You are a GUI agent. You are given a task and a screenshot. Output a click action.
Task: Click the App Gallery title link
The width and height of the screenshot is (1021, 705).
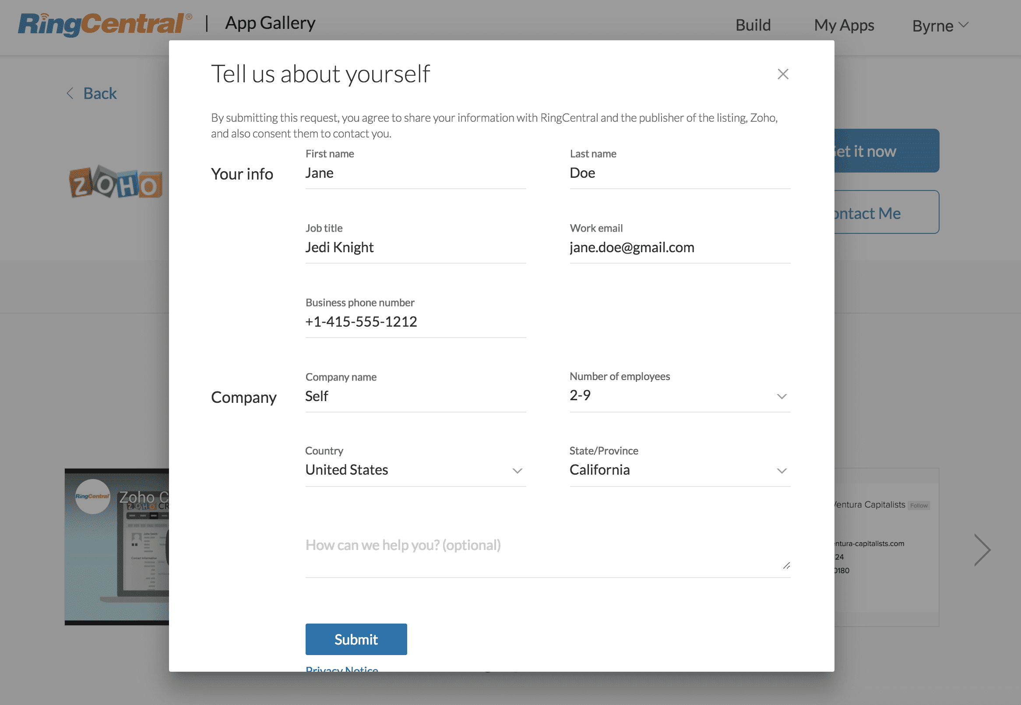click(x=270, y=23)
